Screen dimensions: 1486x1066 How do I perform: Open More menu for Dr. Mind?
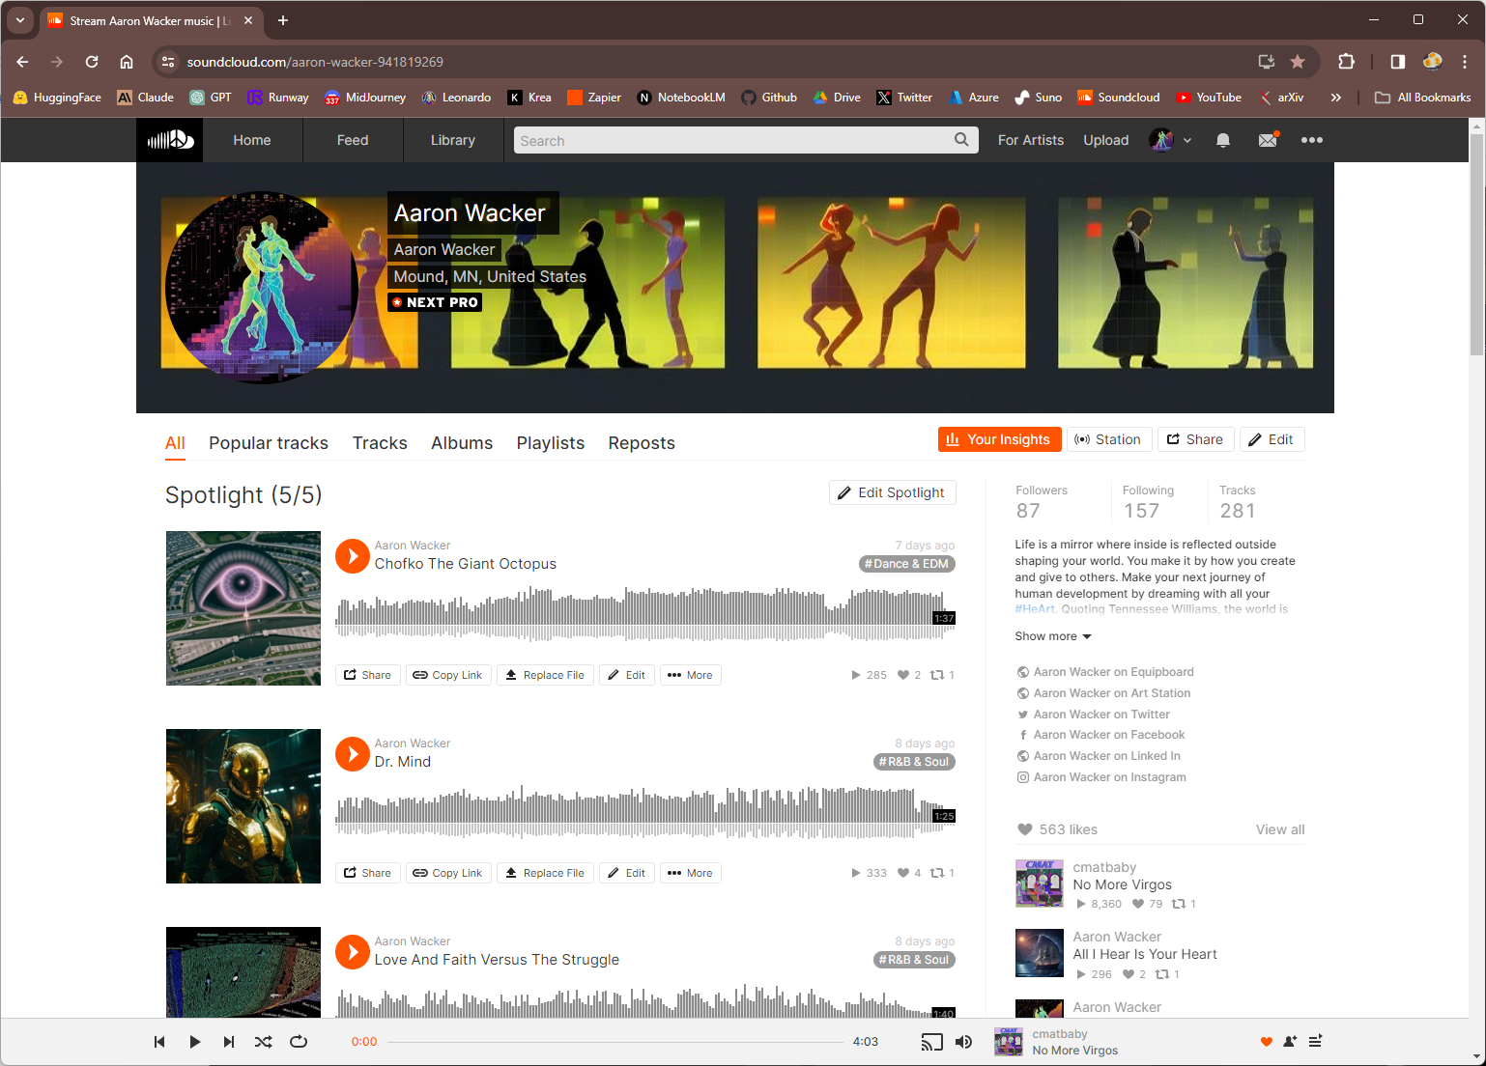click(x=690, y=873)
